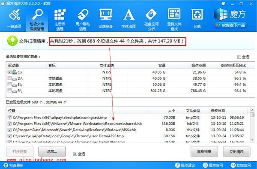Sort by the 驱动器 column header
The height and width of the screenshot is (169, 257).
27,66
